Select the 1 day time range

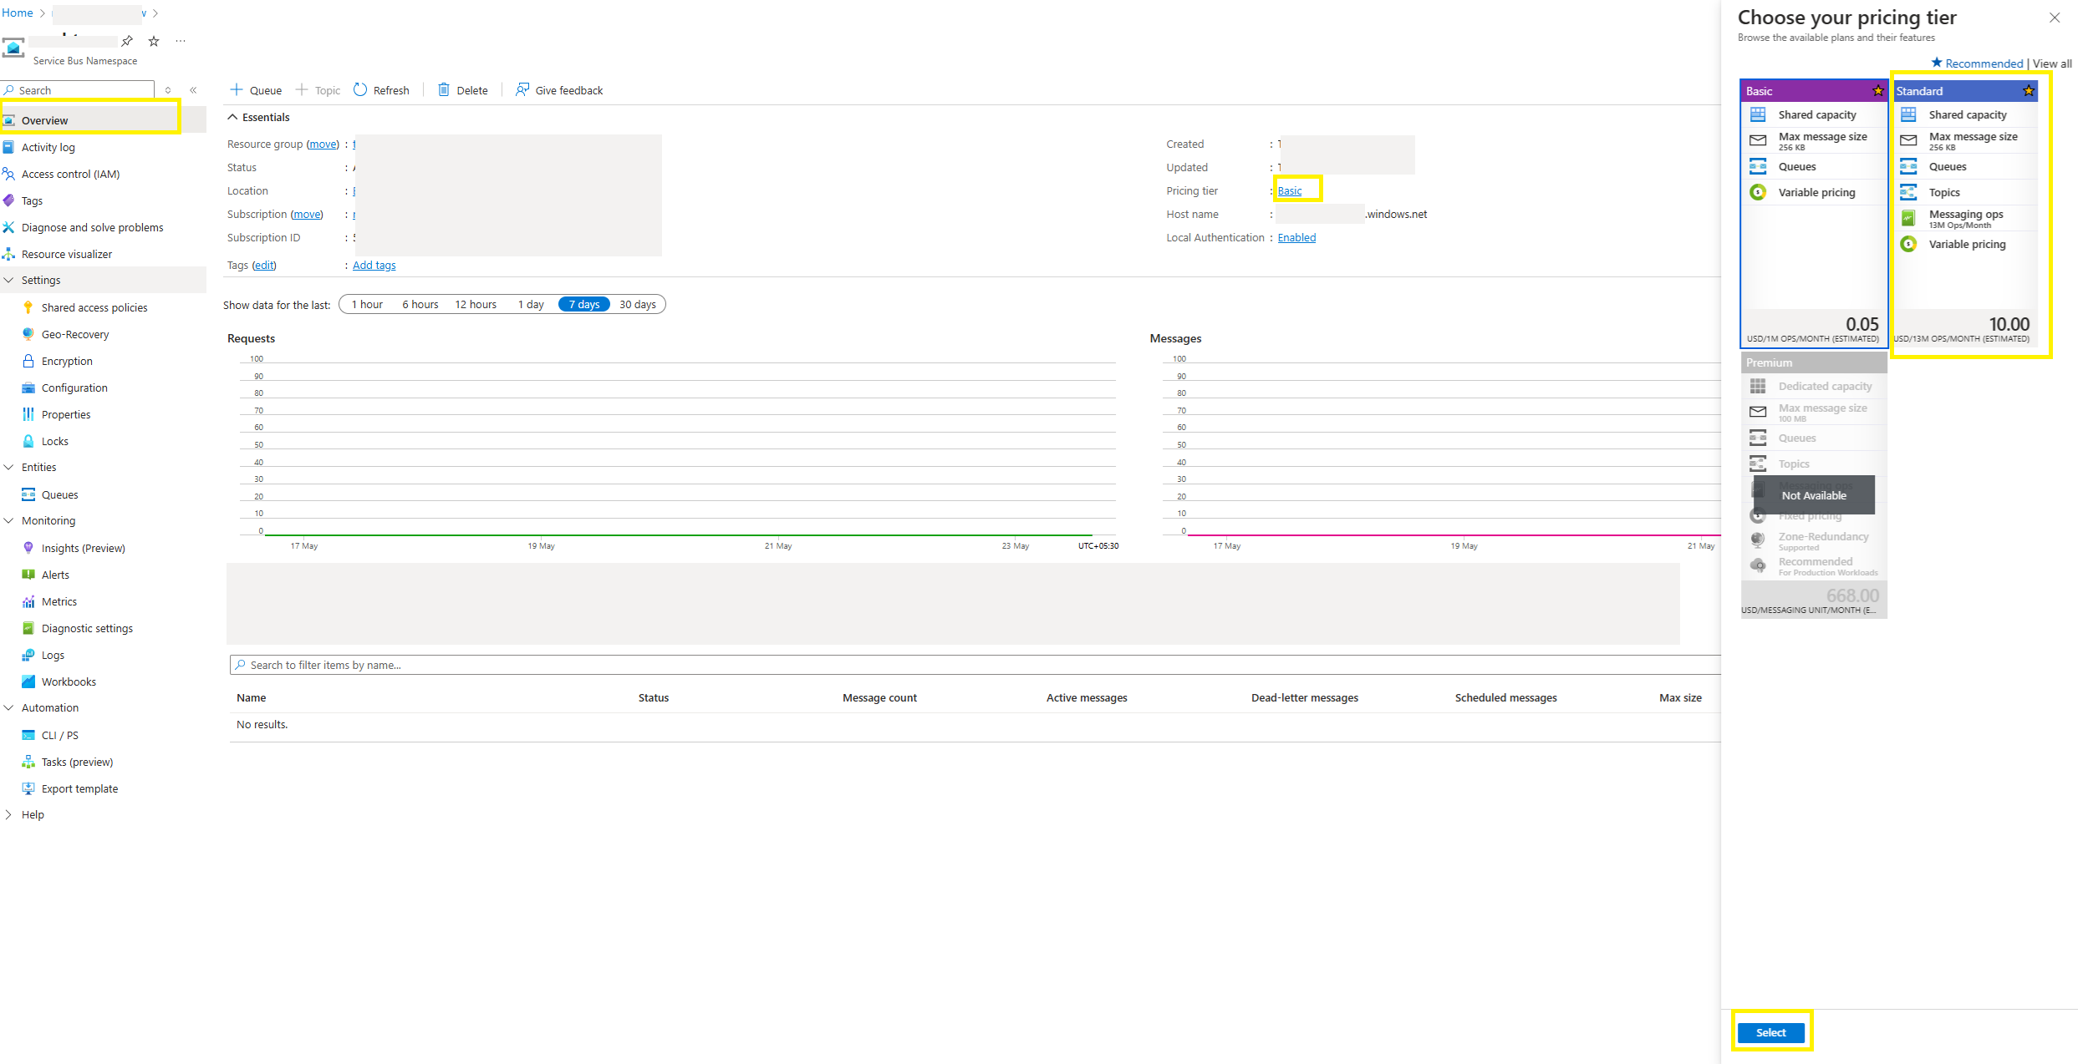tap(531, 305)
